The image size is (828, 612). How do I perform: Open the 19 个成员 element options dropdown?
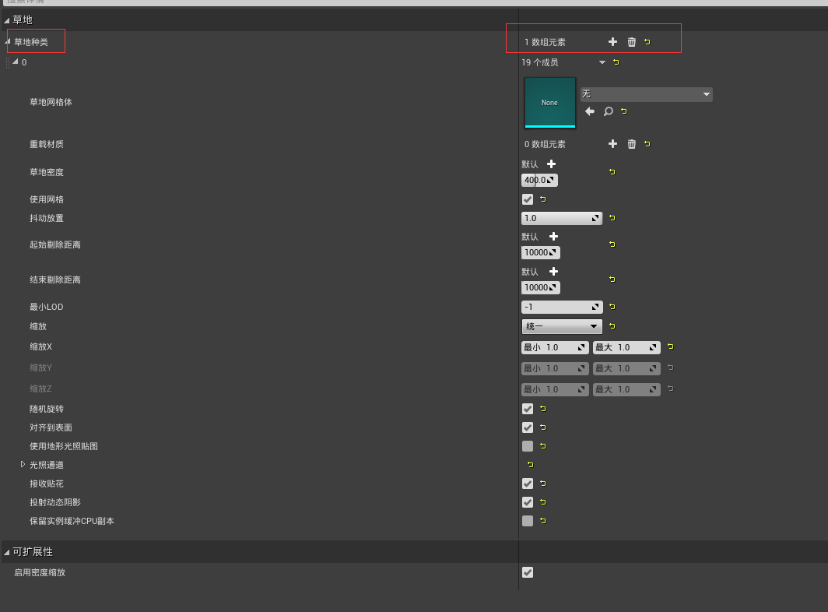pyautogui.click(x=602, y=62)
